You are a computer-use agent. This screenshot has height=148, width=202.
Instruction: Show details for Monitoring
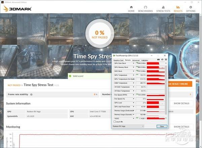click(x=181, y=127)
